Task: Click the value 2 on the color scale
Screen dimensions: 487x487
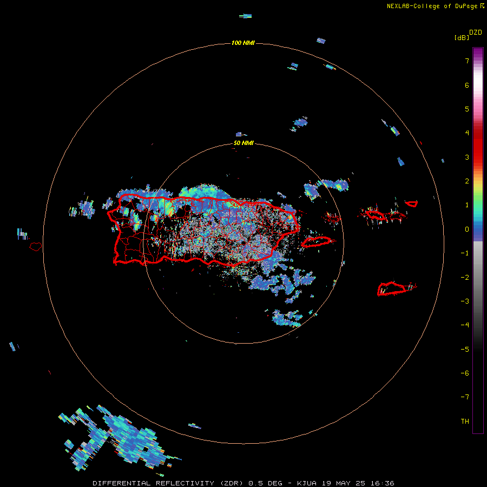Action: point(467,181)
